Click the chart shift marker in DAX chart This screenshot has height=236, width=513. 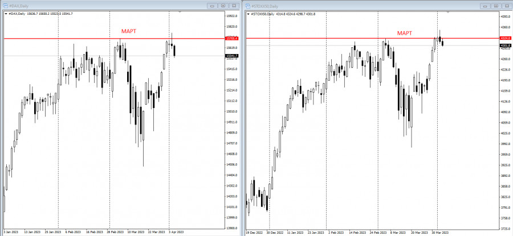(x=180, y=12)
